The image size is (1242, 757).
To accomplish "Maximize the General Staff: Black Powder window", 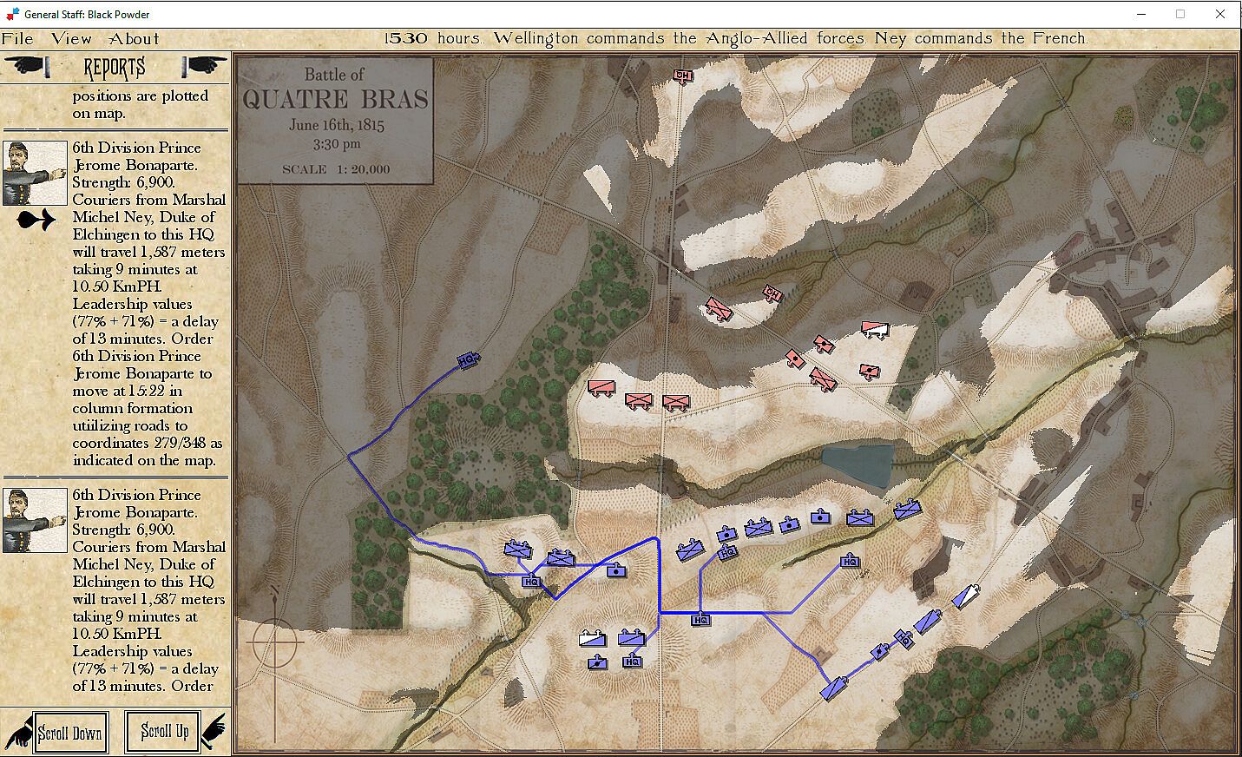I will [x=1180, y=14].
